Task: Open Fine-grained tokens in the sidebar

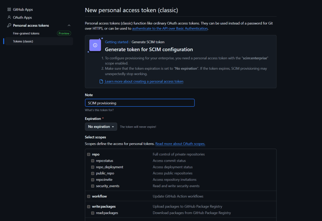Action: coord(26,33)
